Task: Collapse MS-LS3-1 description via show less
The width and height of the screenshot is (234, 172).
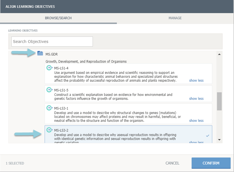Action: click(x=196, y=121)
